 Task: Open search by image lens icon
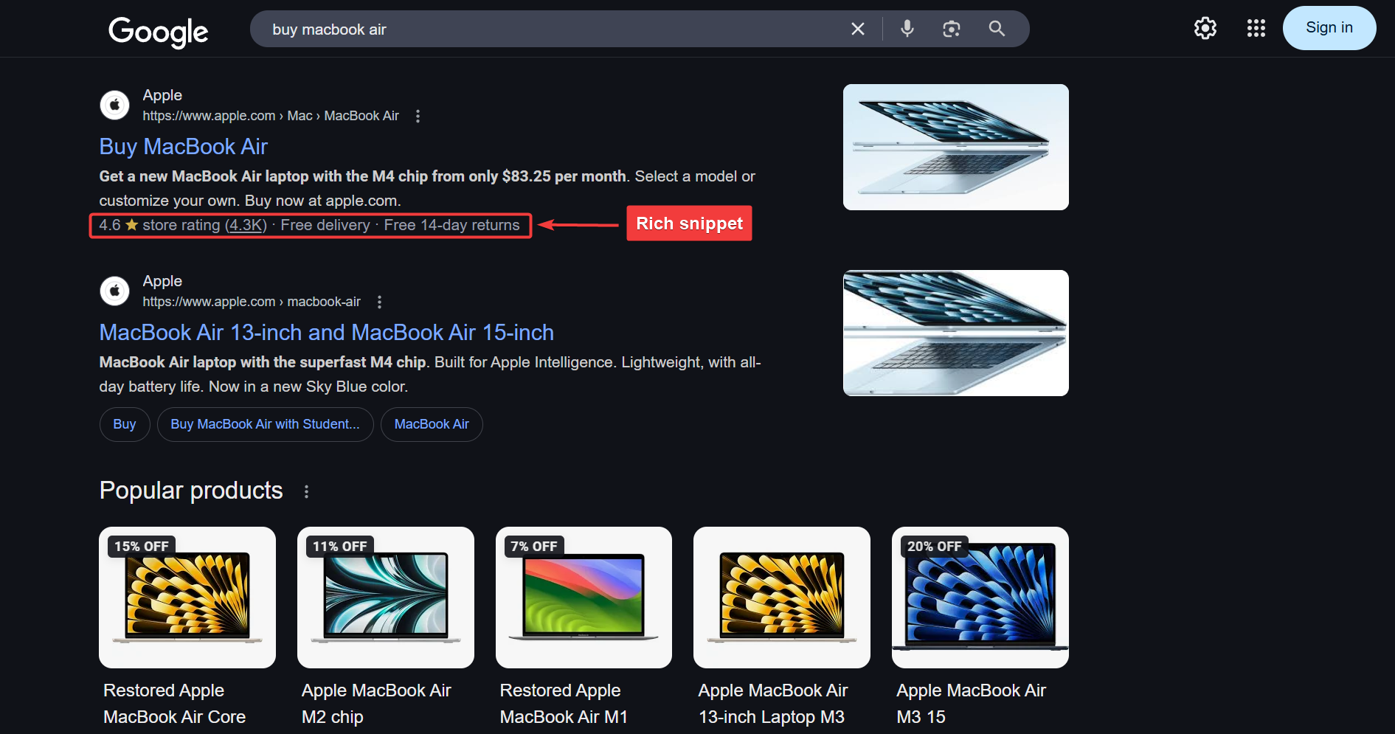[952, 29]
